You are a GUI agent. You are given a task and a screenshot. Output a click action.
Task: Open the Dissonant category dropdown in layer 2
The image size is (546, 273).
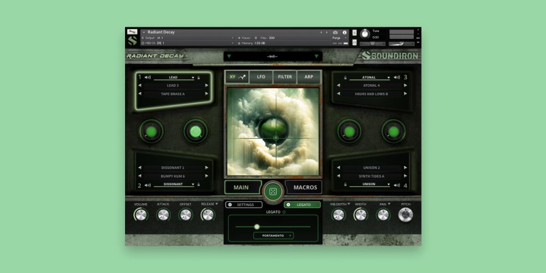tap(174, 184)
